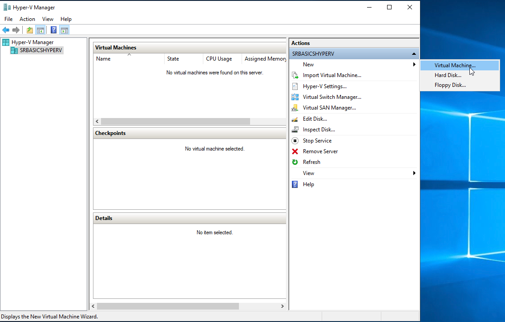Image resolution: width=505 pixels, height=322 pixels.
Task: Click the Help icon in Actions pane
Action: click(295, 184)
